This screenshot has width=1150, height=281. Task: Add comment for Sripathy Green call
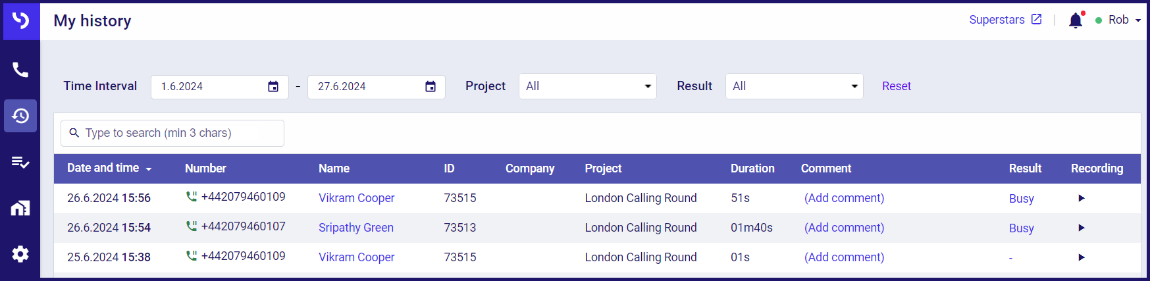point(844,228)
